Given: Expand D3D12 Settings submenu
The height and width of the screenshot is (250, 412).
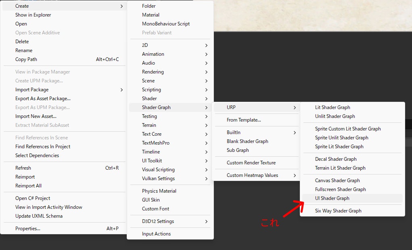Looking at the screenshot, I should coord(170,221).
